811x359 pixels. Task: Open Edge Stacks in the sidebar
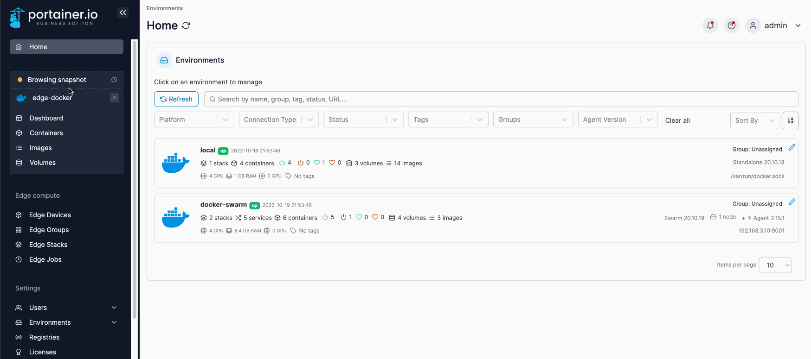click(48, 245)
